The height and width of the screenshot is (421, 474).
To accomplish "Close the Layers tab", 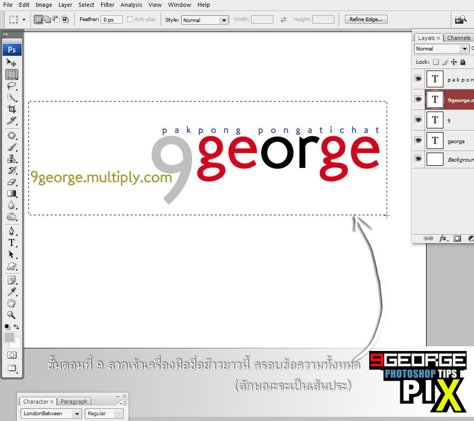I will (x=438, y=38).
